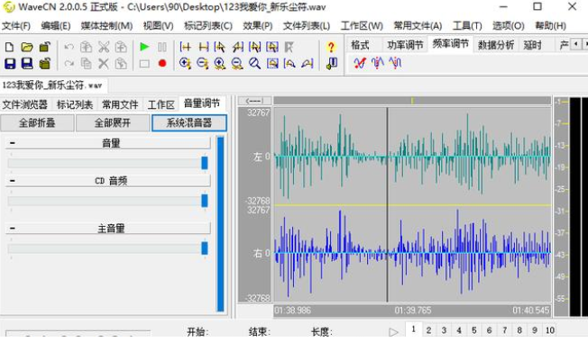Image resolution: width=588 pixels, height=342 pixels.
Task: Collapse the CD 音频 section
Action: click(x=13, y=181)
